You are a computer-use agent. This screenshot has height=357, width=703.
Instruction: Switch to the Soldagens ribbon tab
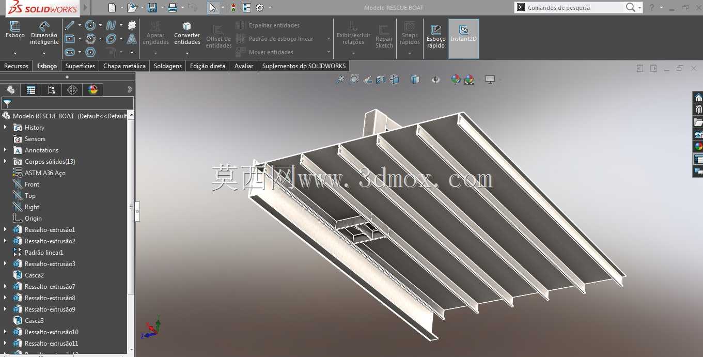[168, 66]
